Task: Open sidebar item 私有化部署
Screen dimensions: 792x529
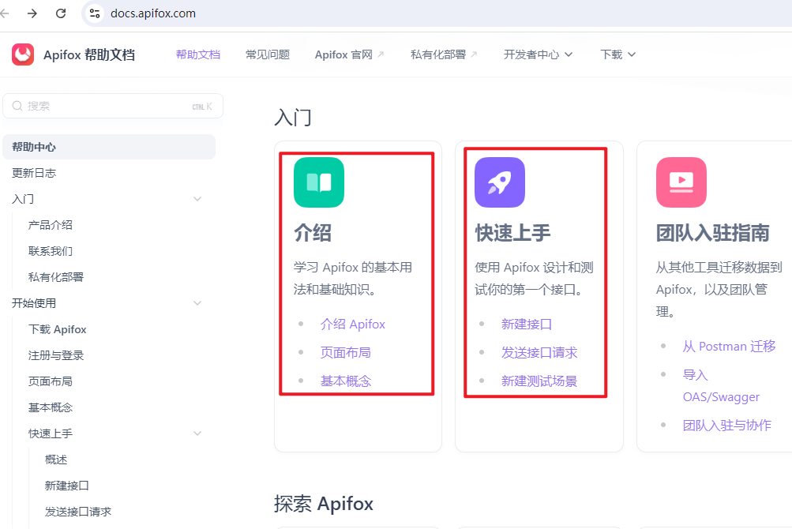Action: pyautogui.click(x=56, y=277)
